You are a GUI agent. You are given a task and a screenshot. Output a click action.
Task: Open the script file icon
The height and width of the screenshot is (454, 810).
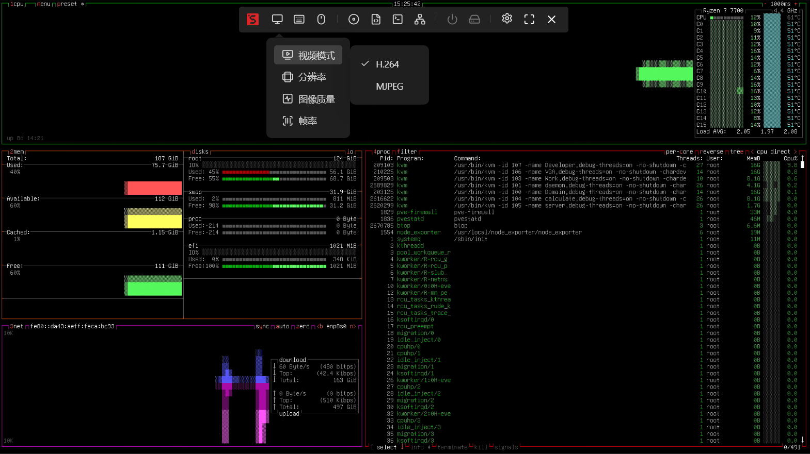[x=376, y=20]
